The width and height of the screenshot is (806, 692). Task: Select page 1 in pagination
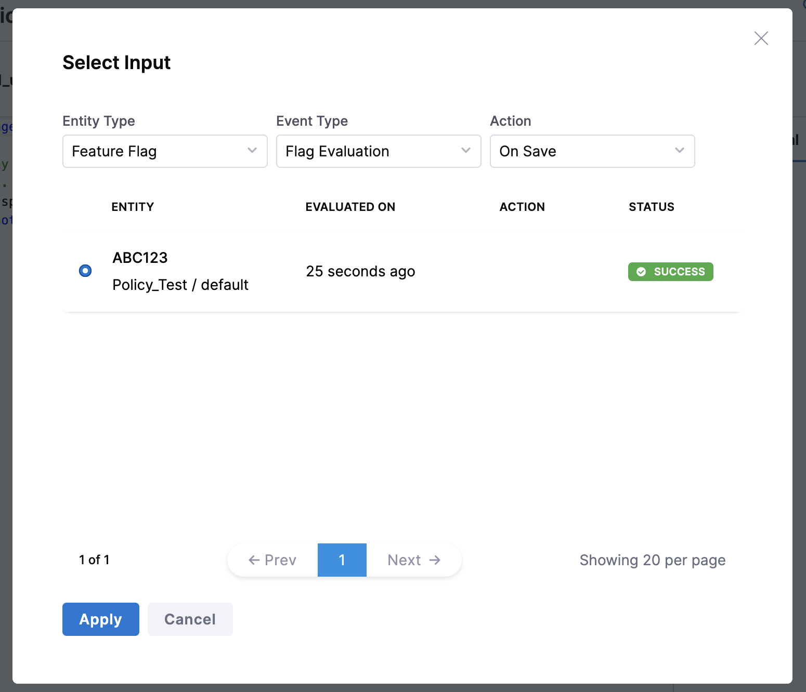tap(342, 560)
